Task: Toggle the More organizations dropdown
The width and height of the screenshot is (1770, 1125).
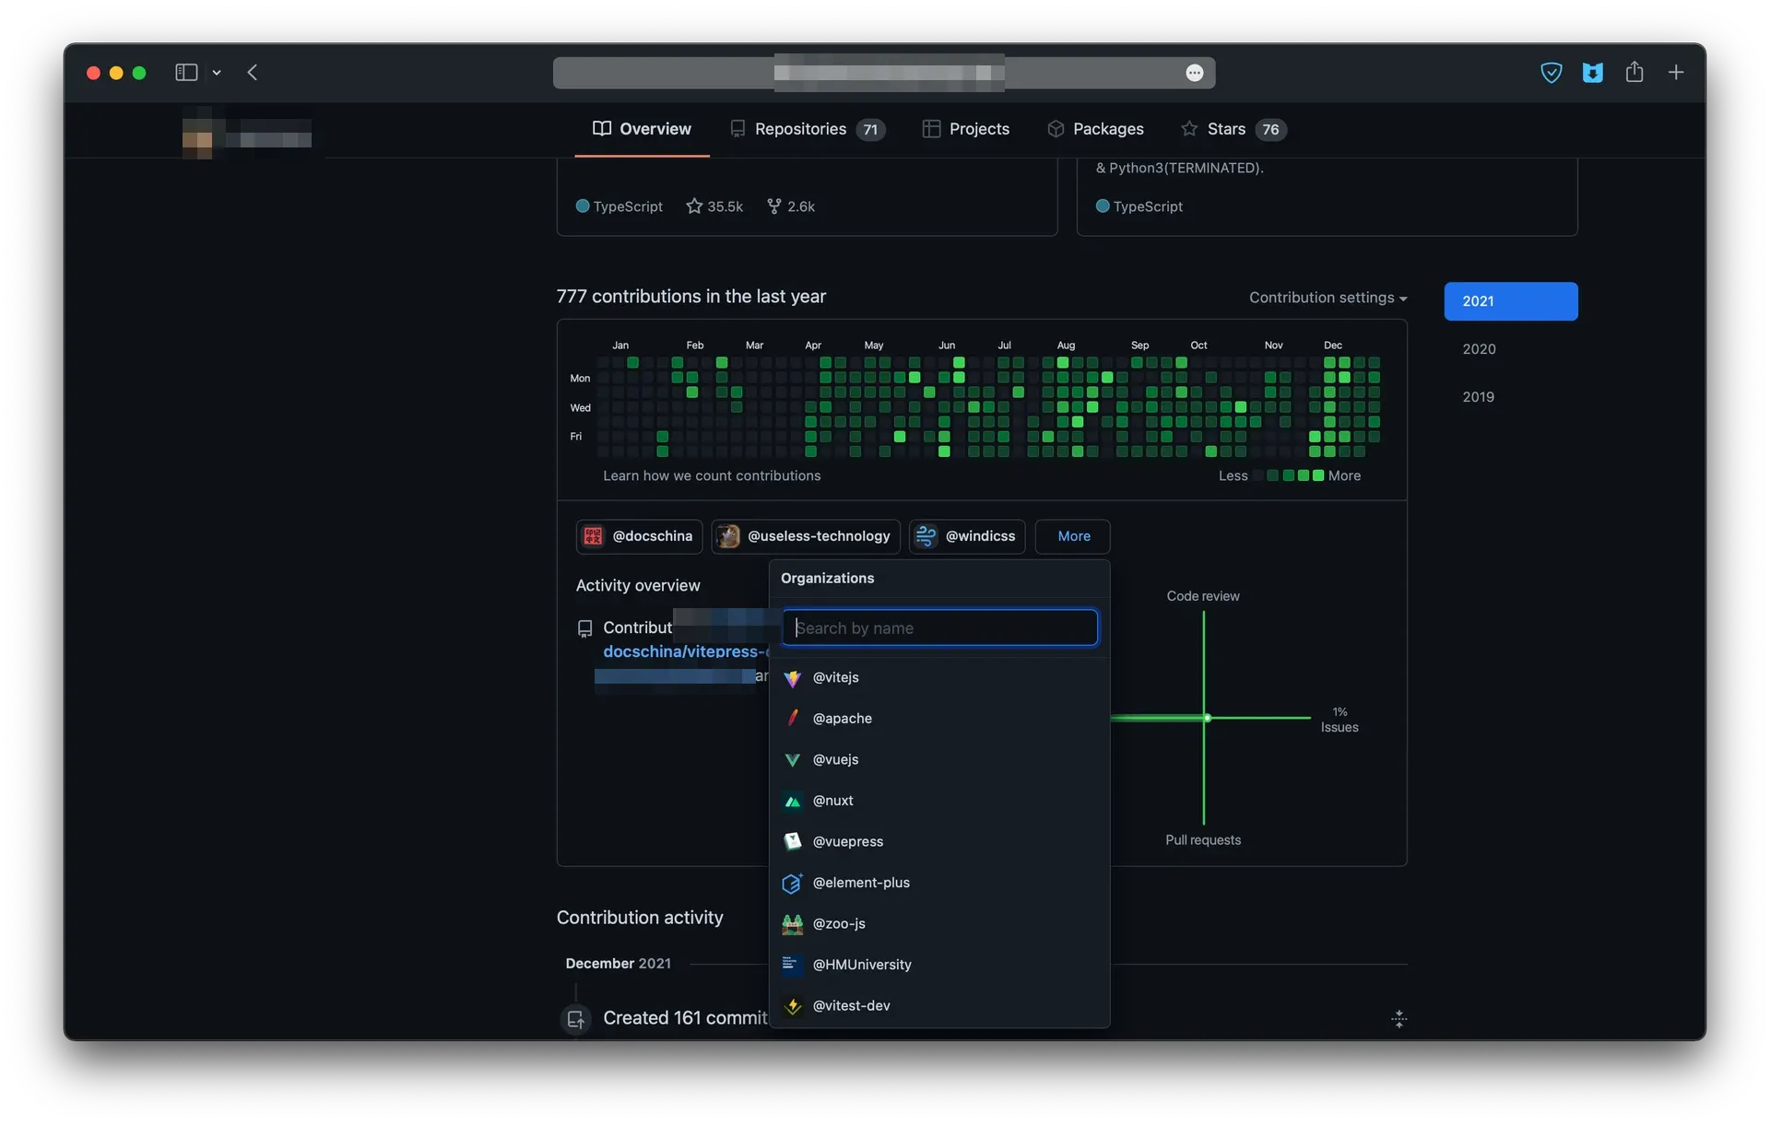Action: pos(1072,536)
